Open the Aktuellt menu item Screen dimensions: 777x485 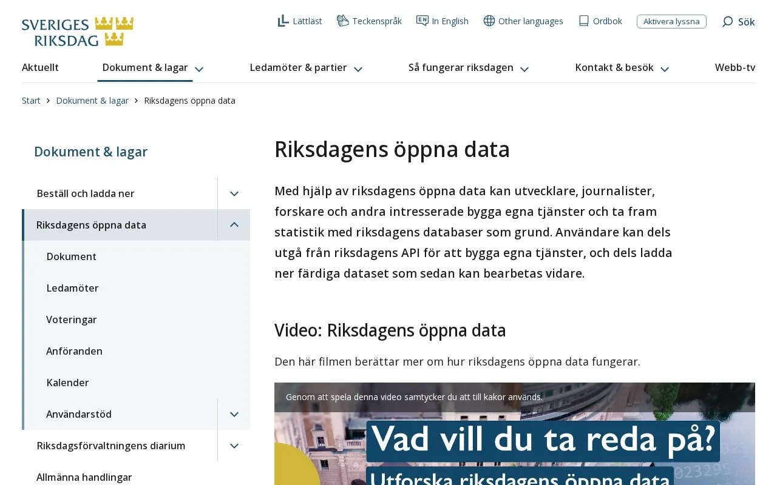pos(40,67)
